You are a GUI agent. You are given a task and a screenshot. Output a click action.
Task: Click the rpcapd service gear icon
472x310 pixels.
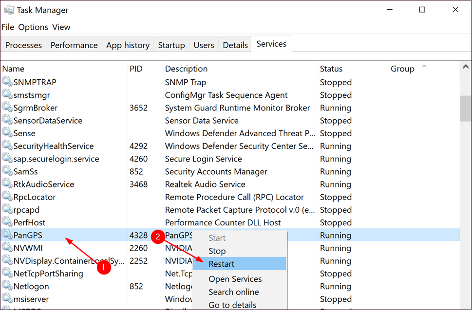(x=7, y=209)
